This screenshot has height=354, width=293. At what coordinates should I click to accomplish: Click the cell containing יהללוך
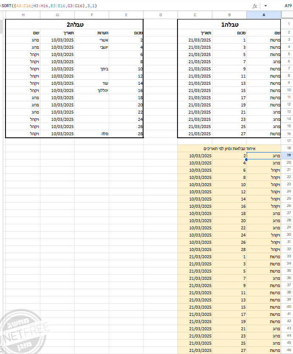pyautogui.click(x=92, y=91)
